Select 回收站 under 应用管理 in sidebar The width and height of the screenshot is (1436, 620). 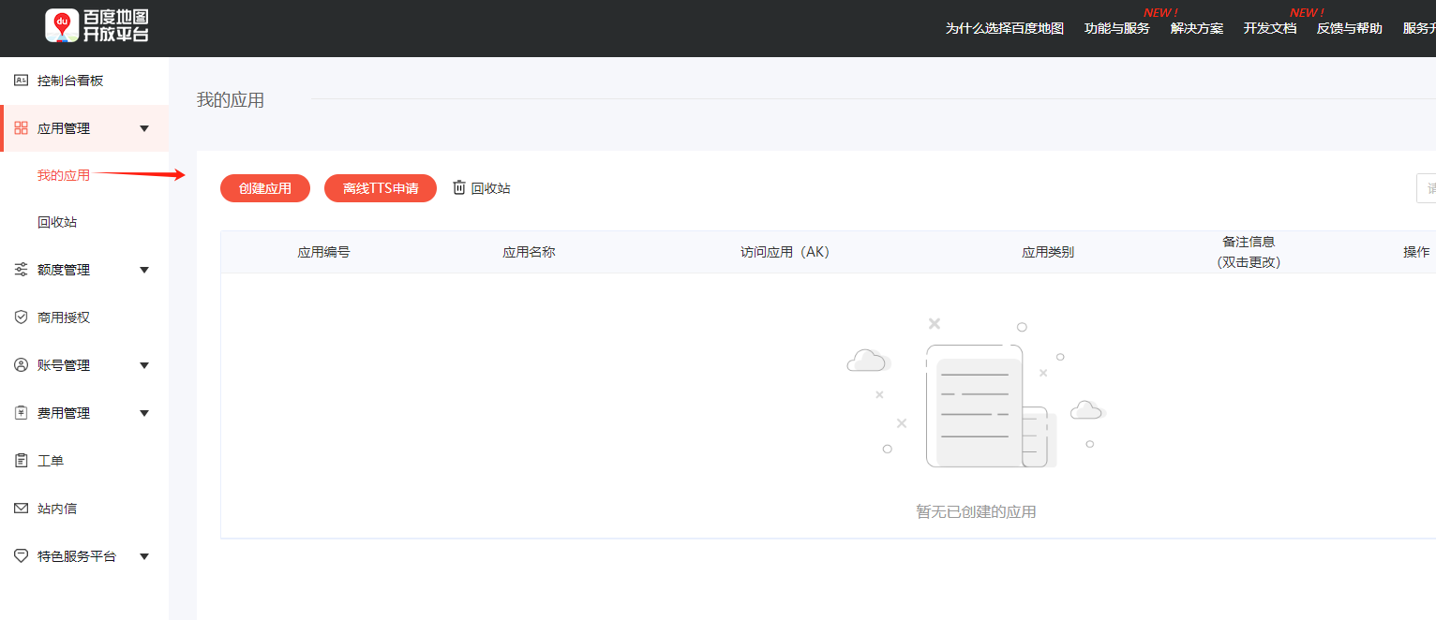tap(57, 222)
